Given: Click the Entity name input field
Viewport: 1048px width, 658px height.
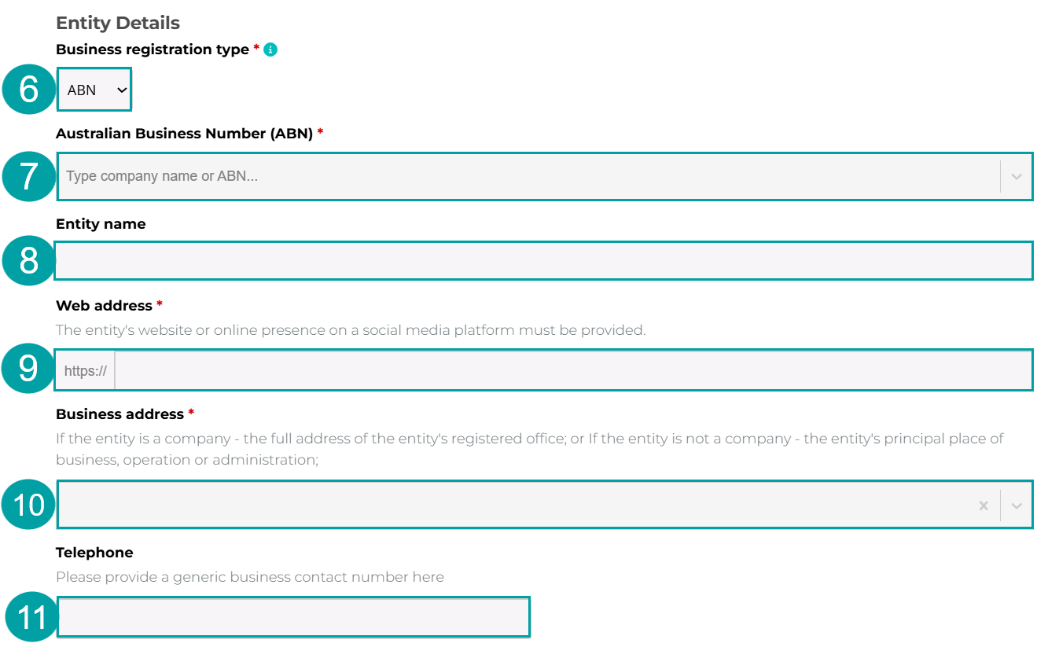Looking at the screenshot, I should tap(542, 260).
